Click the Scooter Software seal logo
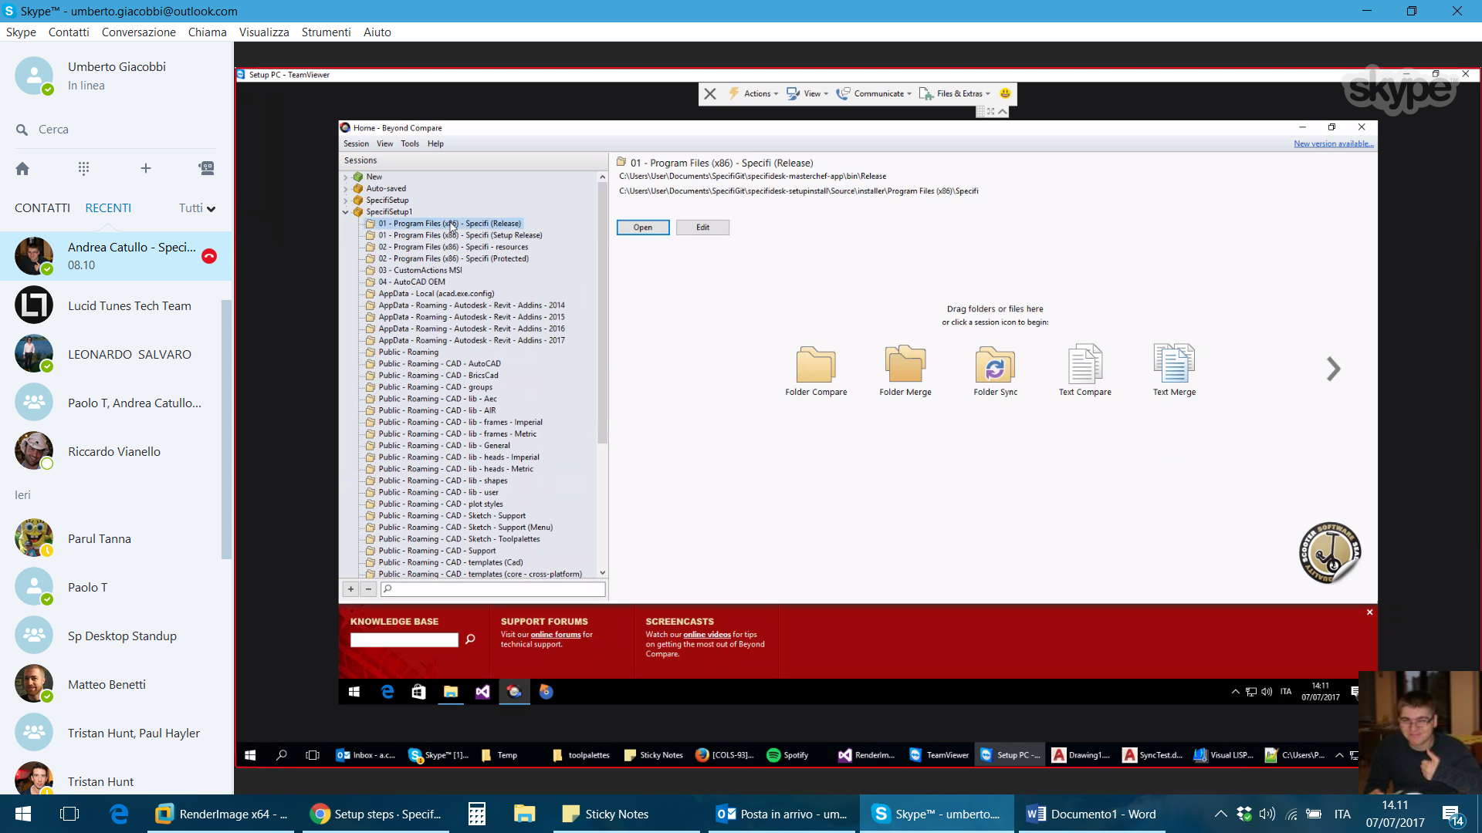 pos(1329,553)
